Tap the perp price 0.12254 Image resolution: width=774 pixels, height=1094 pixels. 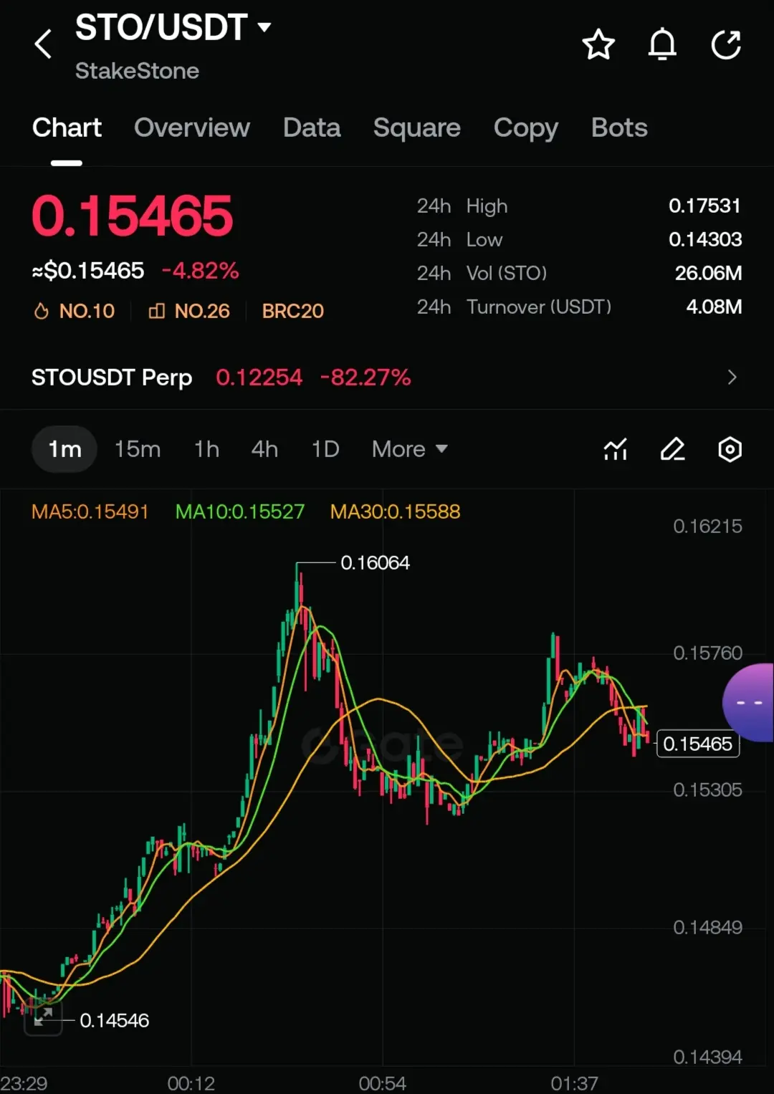[x=259, y=377]
